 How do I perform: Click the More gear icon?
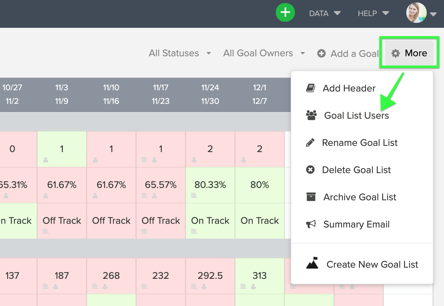tap(395, 53)
